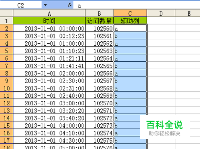
Task: Click cell 2013-01-01 02:40:00
Action: click(x=49, y=95)
